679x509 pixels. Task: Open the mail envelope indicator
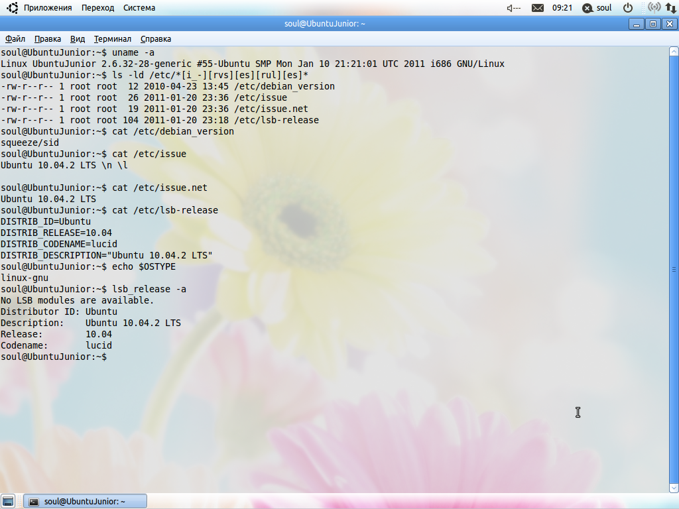[537, 8]
